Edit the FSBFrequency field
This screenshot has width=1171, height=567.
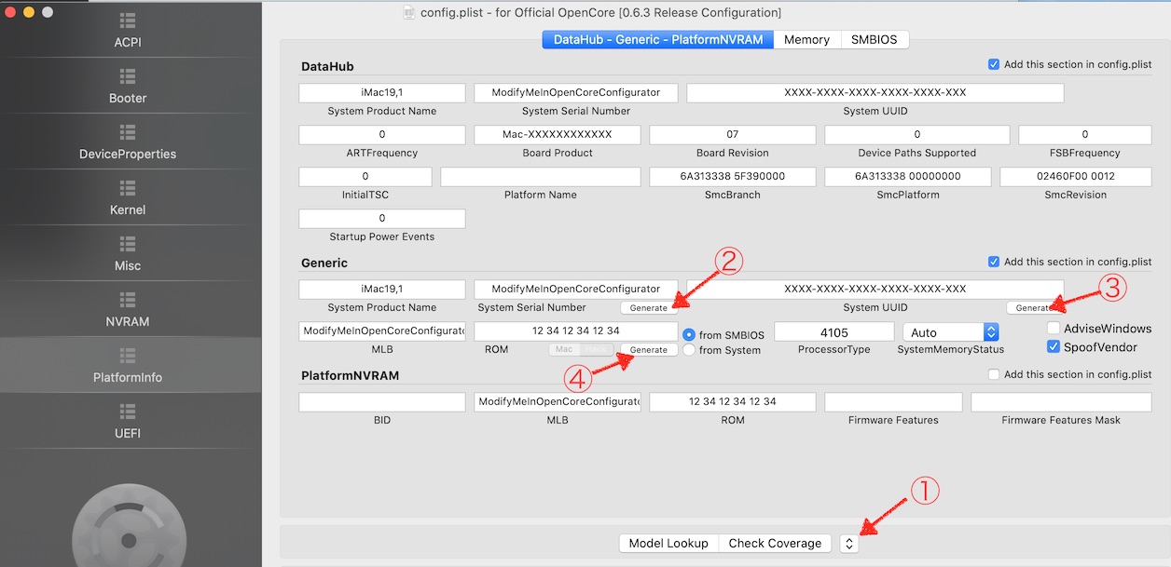coord(1085,135)
